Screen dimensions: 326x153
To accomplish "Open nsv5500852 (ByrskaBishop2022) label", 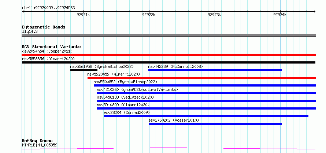I will point(125,82).
